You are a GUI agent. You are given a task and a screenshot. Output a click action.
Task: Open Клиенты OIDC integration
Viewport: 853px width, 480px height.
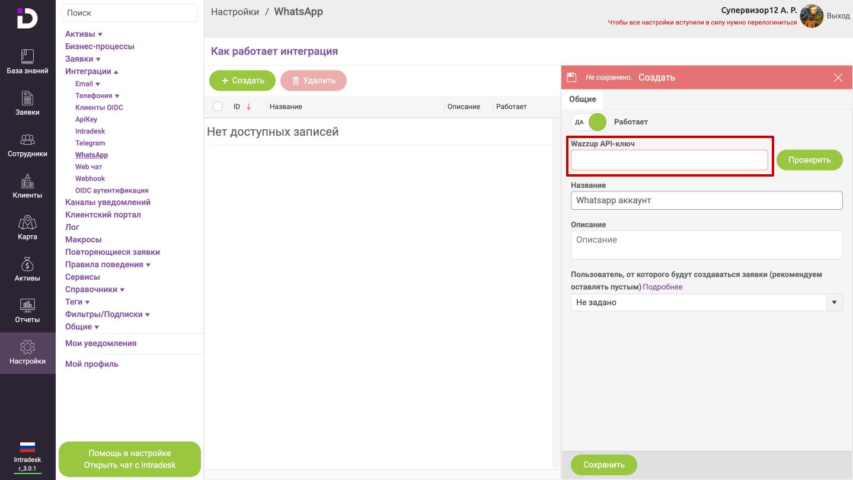[x=99, y=107]
